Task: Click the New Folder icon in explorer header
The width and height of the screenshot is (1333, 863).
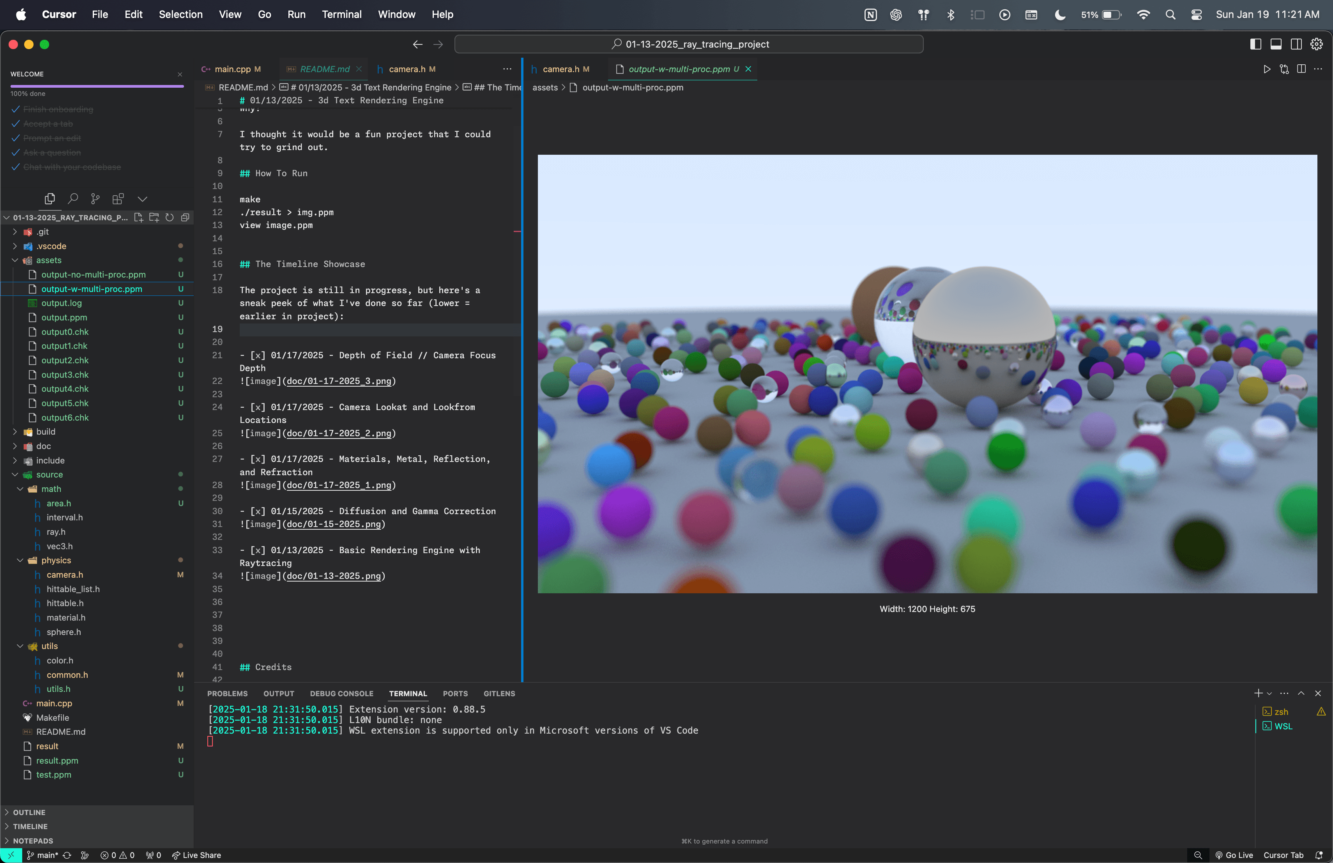Action: [x=154, y=217]
